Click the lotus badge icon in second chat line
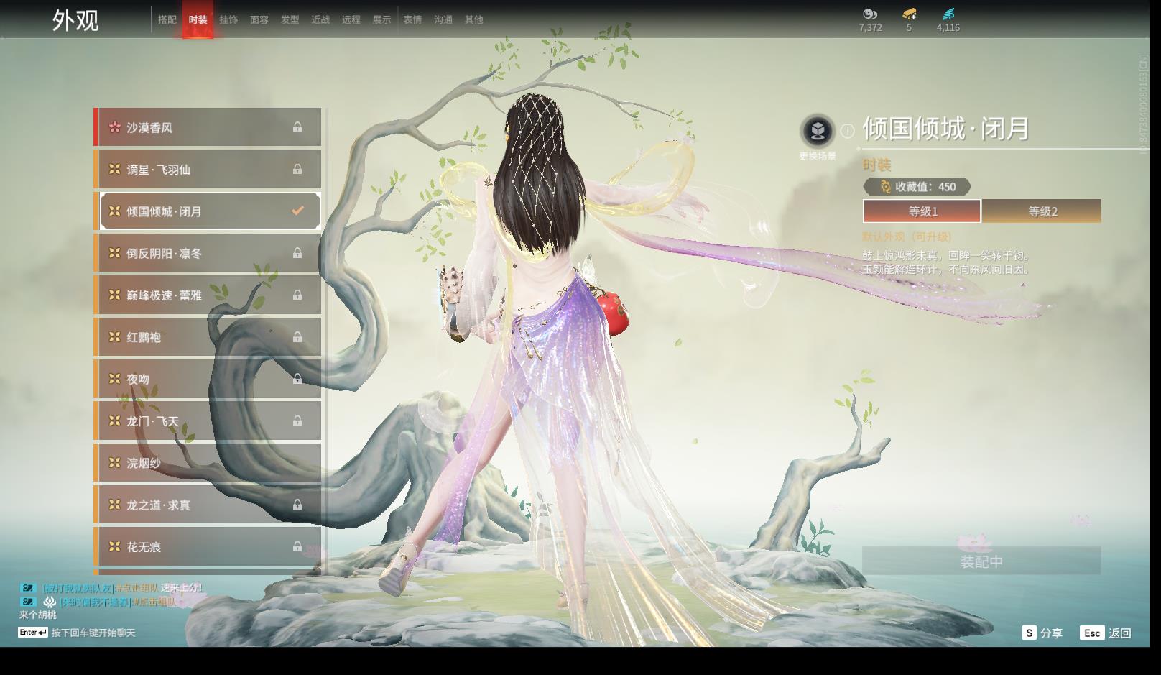This screenshot has height=675, width=1161. coord(50,602)
